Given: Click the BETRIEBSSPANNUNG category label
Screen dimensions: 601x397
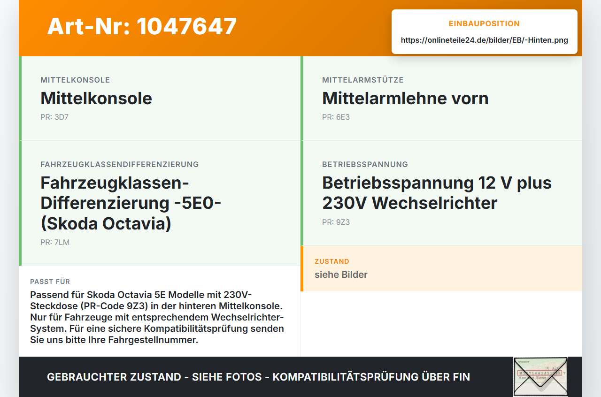Looking at the screenshot, I should (x=365, y=165).
